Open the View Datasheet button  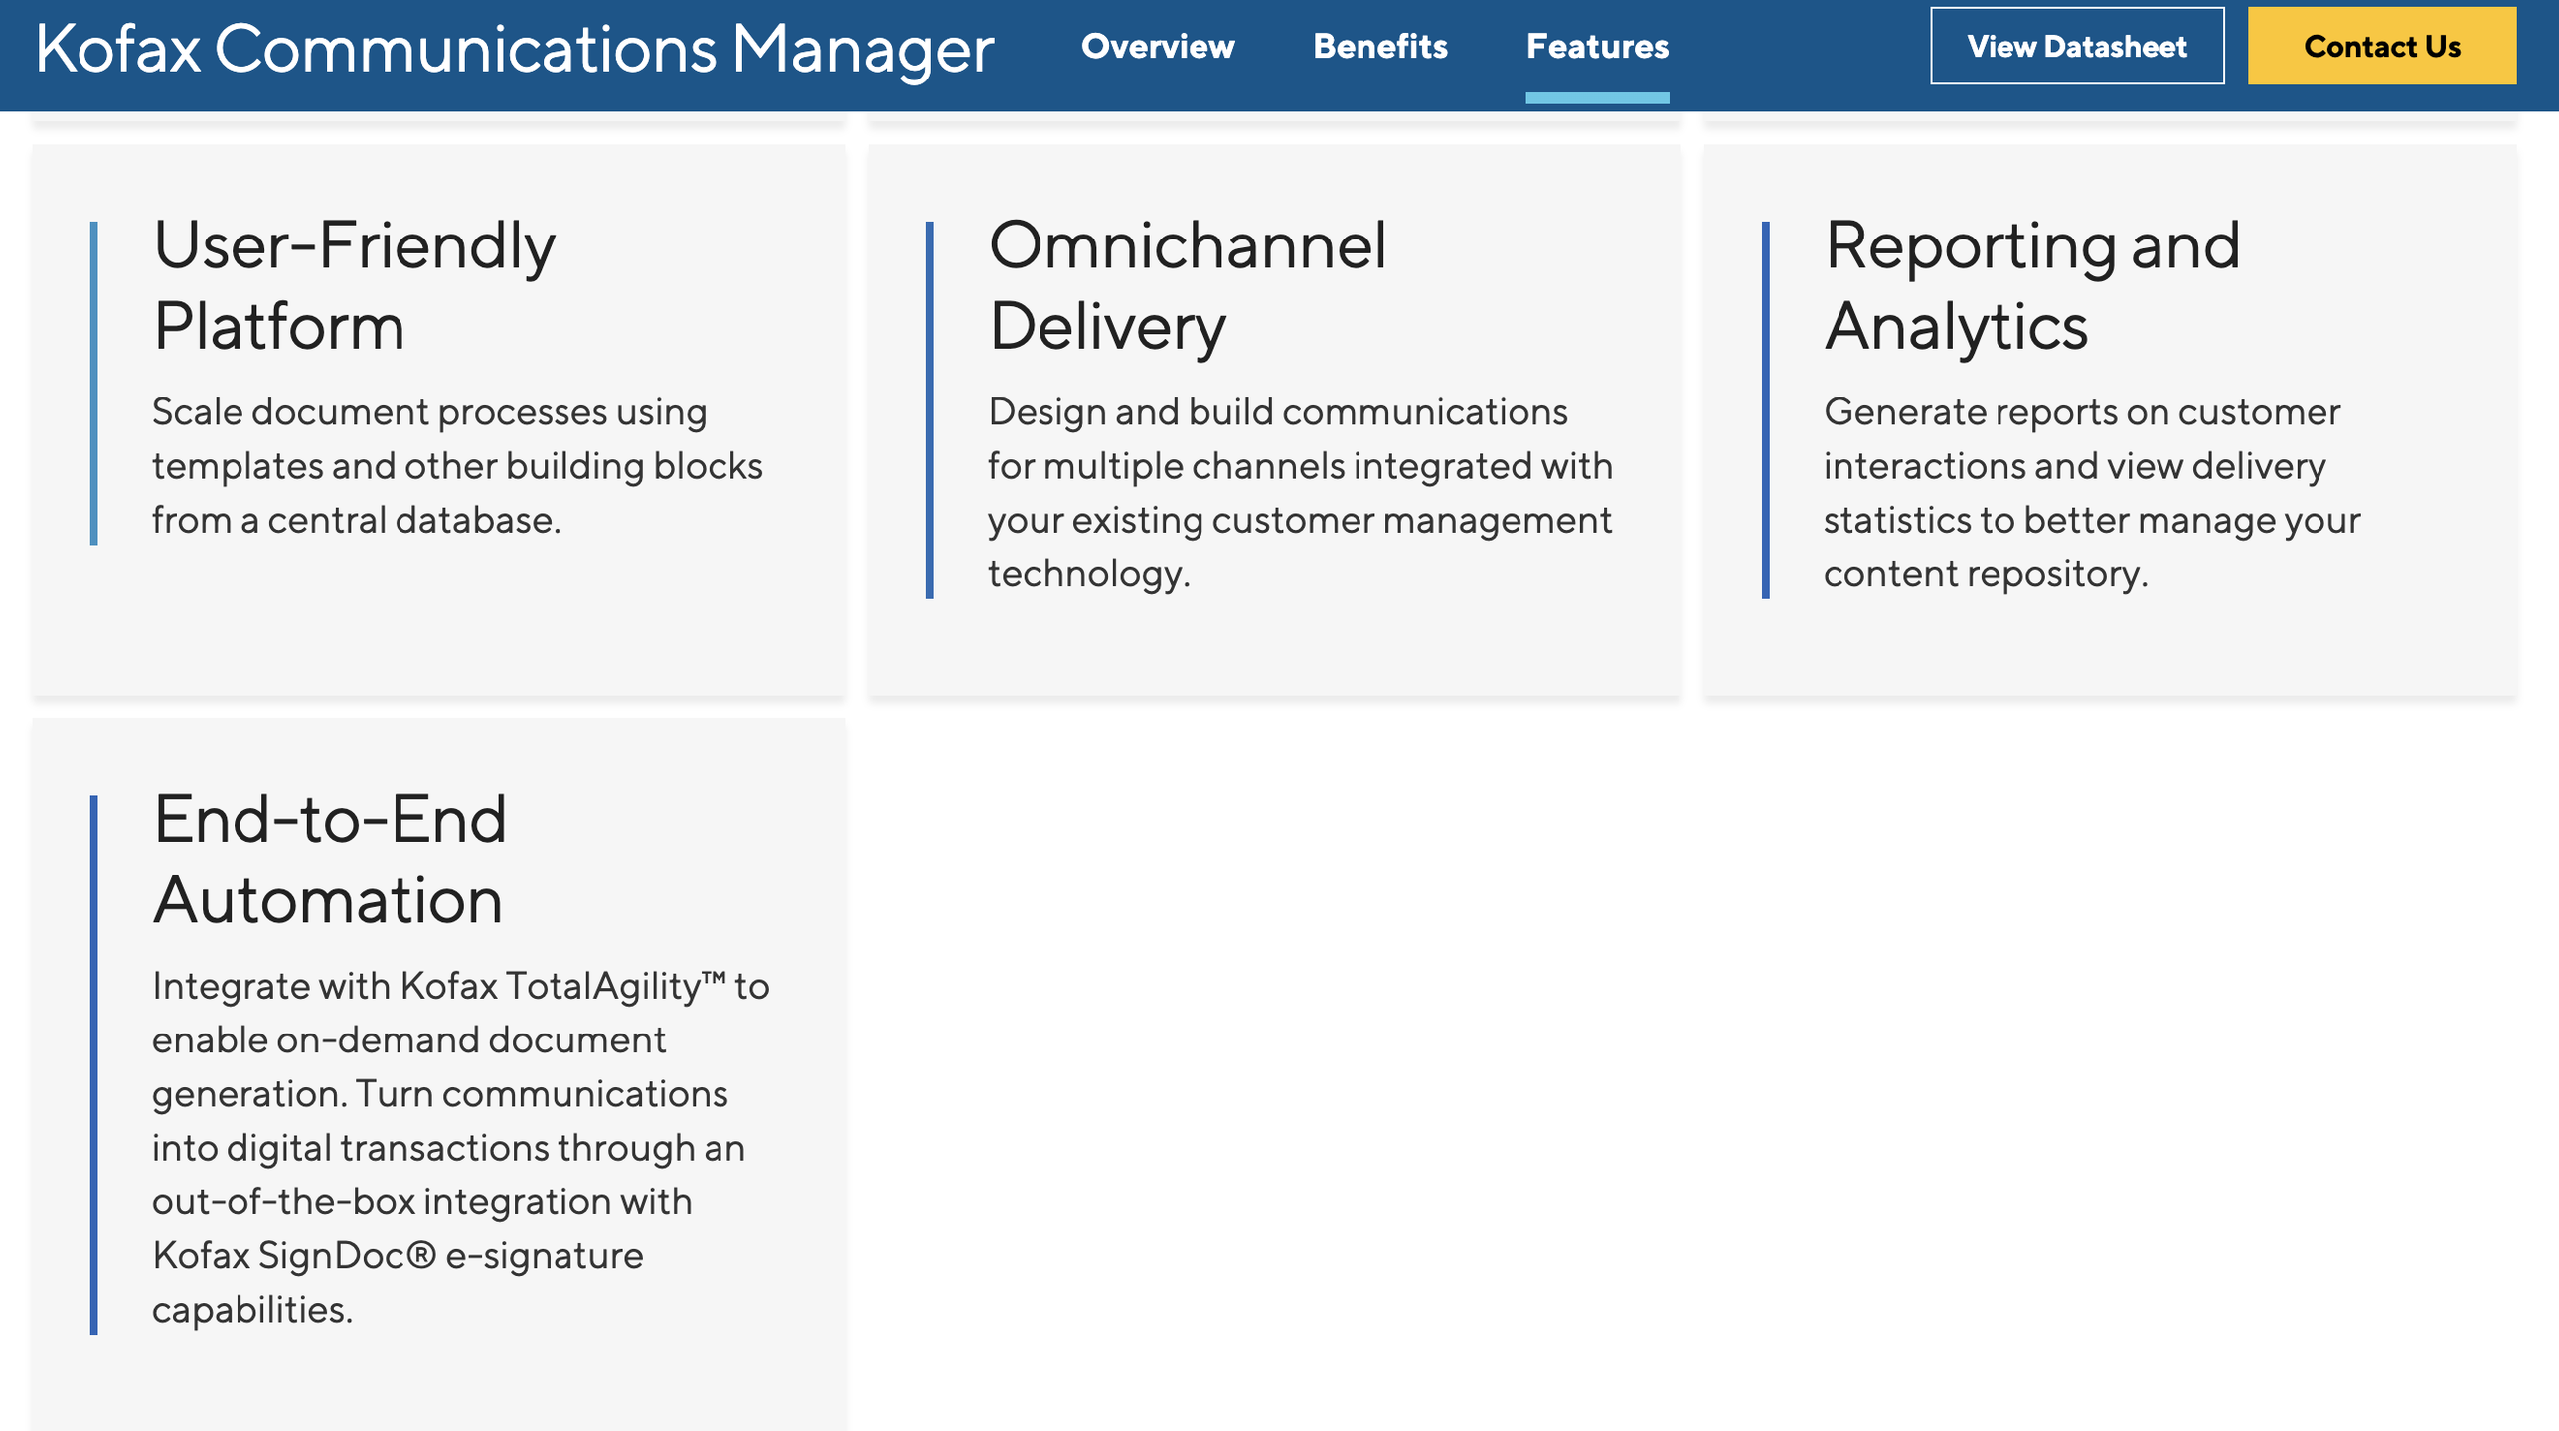click(x=2076, y=46)
